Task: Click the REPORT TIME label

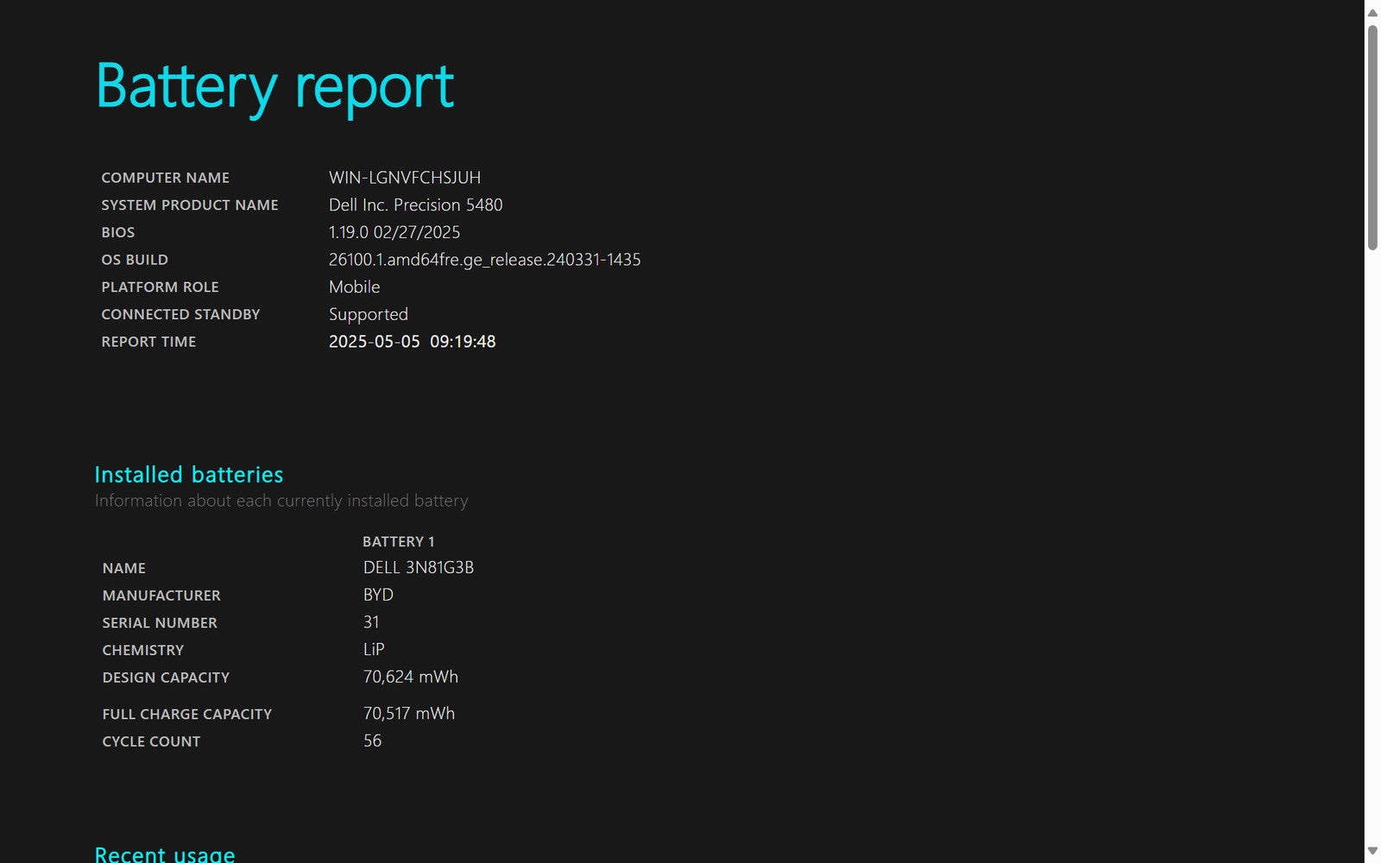Action: 148,343
